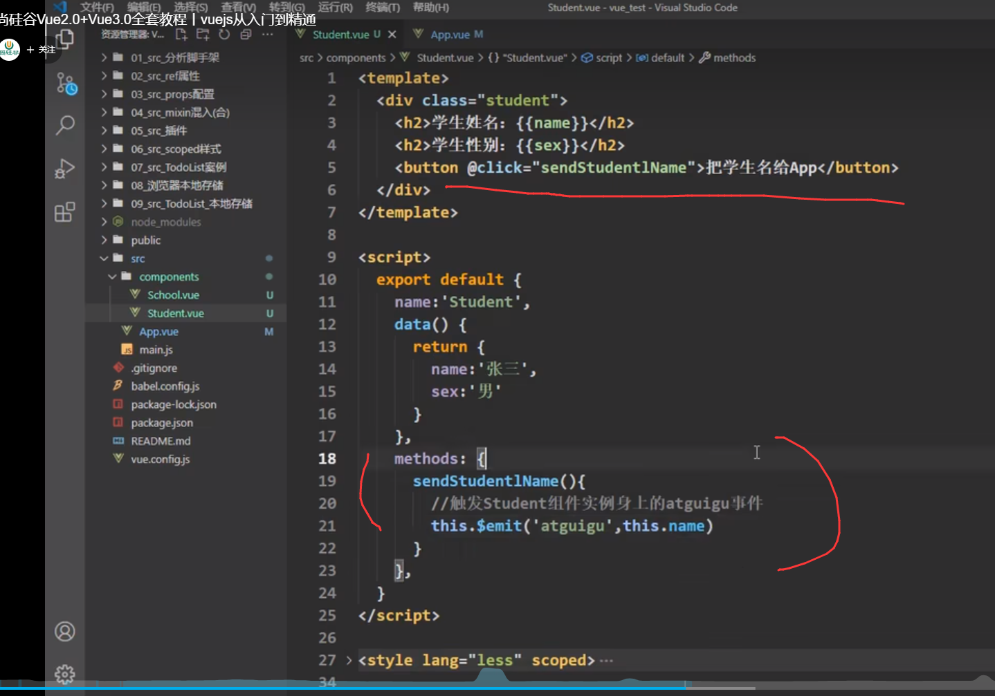Open the 帮助(H) menu
This screenshot has width=995, height=696.
coord(431,8)
